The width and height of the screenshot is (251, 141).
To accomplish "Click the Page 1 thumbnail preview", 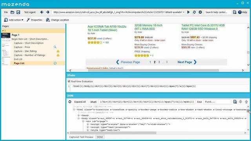I will pyautogui.click(x=6, y=49).
